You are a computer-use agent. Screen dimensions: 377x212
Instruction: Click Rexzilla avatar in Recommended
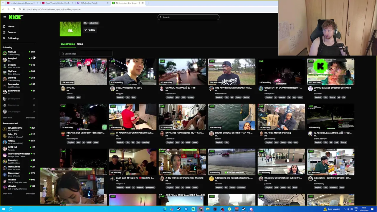pos(4,181)
